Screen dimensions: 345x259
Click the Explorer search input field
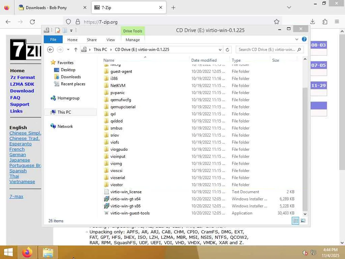point(267,50)
